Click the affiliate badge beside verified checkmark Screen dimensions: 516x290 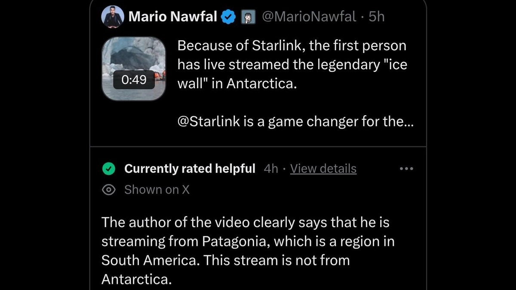click(247, 17)
